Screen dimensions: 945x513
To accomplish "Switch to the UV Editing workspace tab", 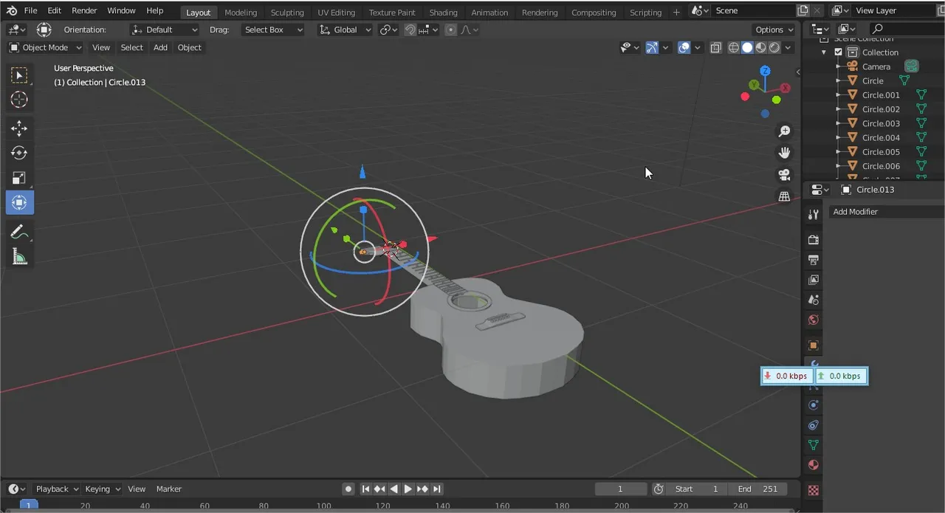I will (336, 12).
